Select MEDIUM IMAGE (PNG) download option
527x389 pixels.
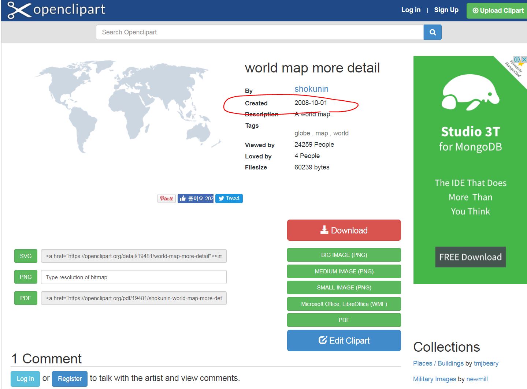point(344,272)
